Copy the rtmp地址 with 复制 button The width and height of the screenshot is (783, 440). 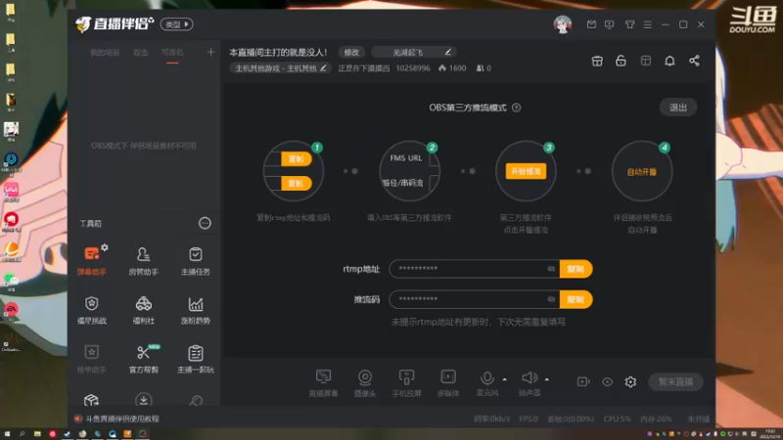point(576,269)
